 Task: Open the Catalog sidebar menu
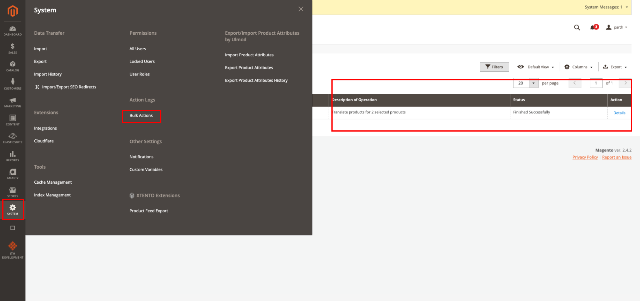click(12, 67)
